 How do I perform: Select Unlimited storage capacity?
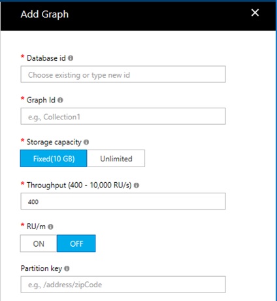tap(116, 159)
